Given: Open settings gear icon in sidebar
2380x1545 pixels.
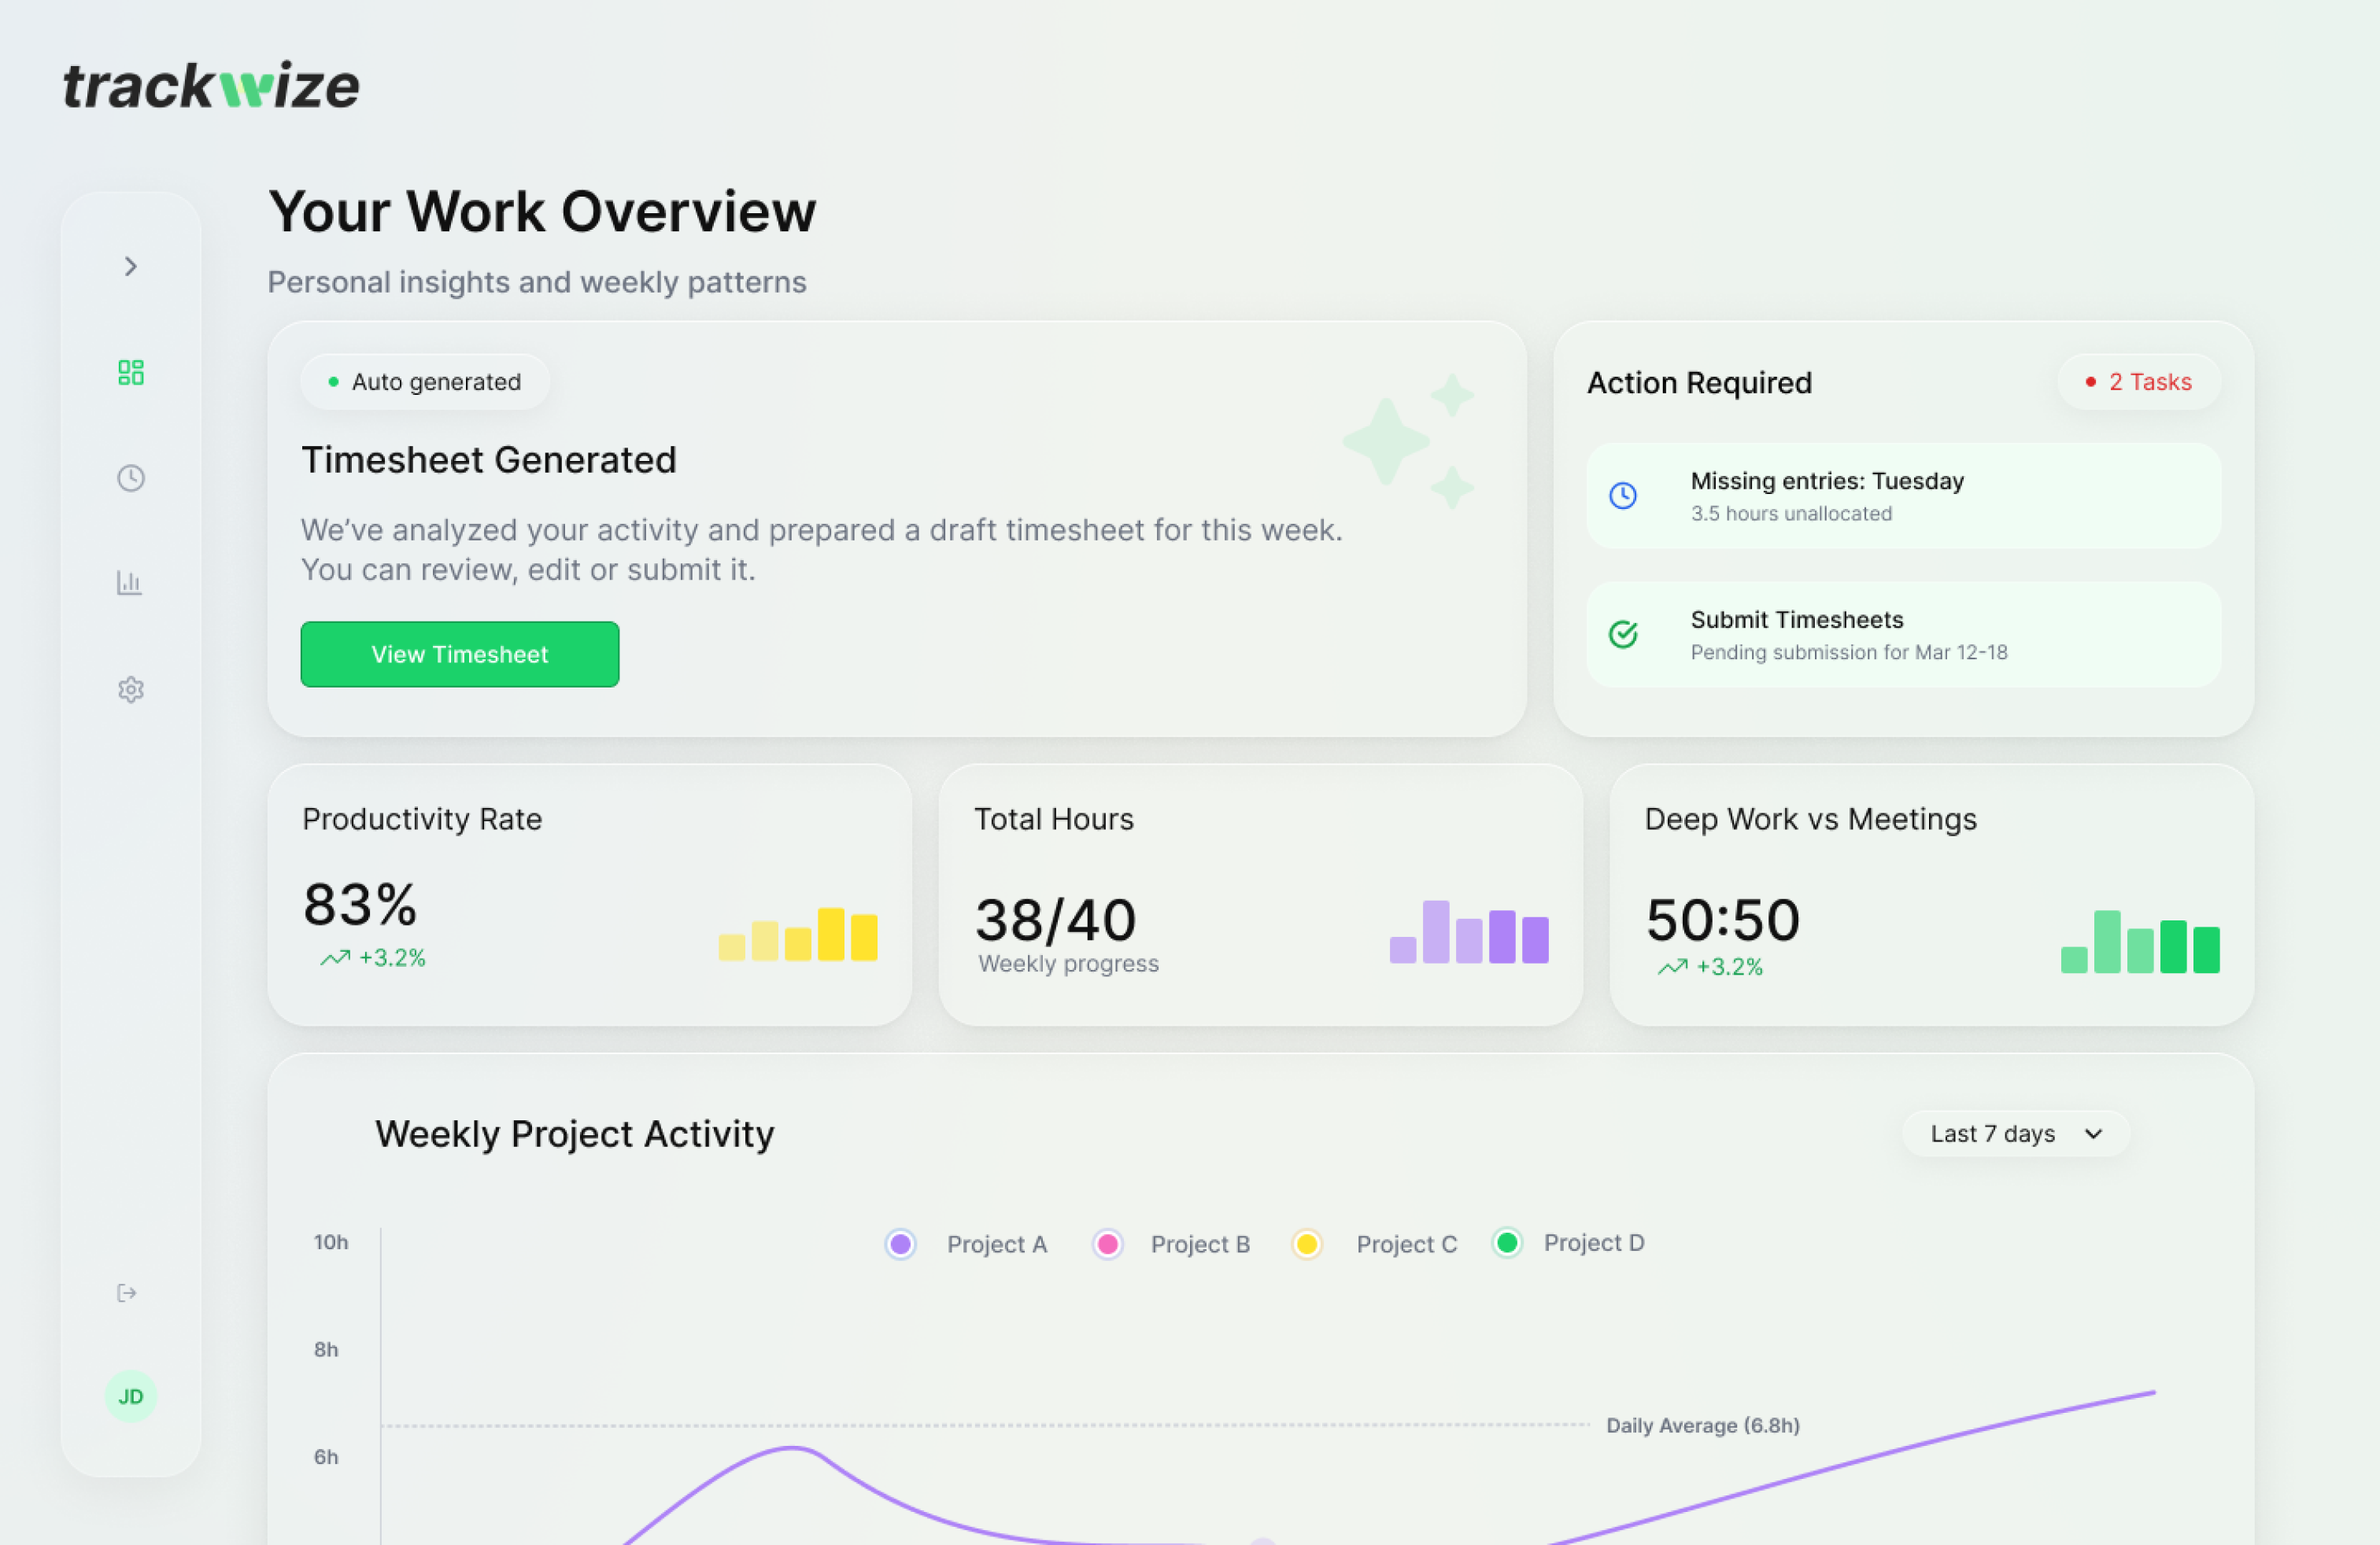Looking at the screenshot, I should [x=130, y=690].
